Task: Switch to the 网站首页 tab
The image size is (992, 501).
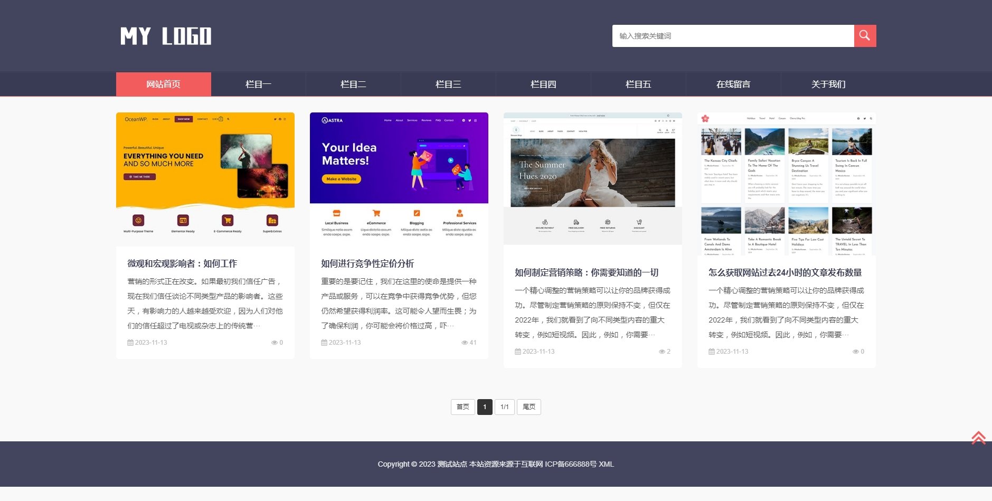Action: tap(163, 83)
